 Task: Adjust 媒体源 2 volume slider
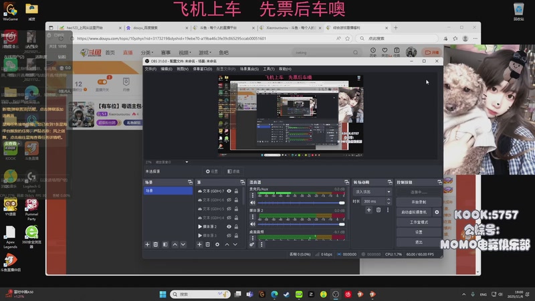(301, 224)
